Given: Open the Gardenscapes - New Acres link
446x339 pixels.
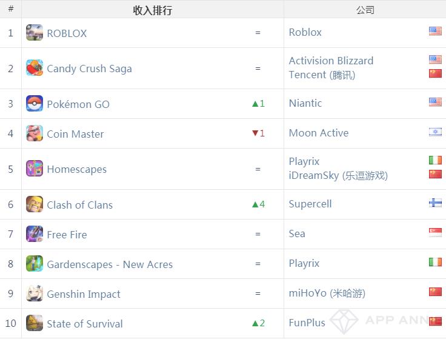Looking at the screenshot, I should pos(110,264).
